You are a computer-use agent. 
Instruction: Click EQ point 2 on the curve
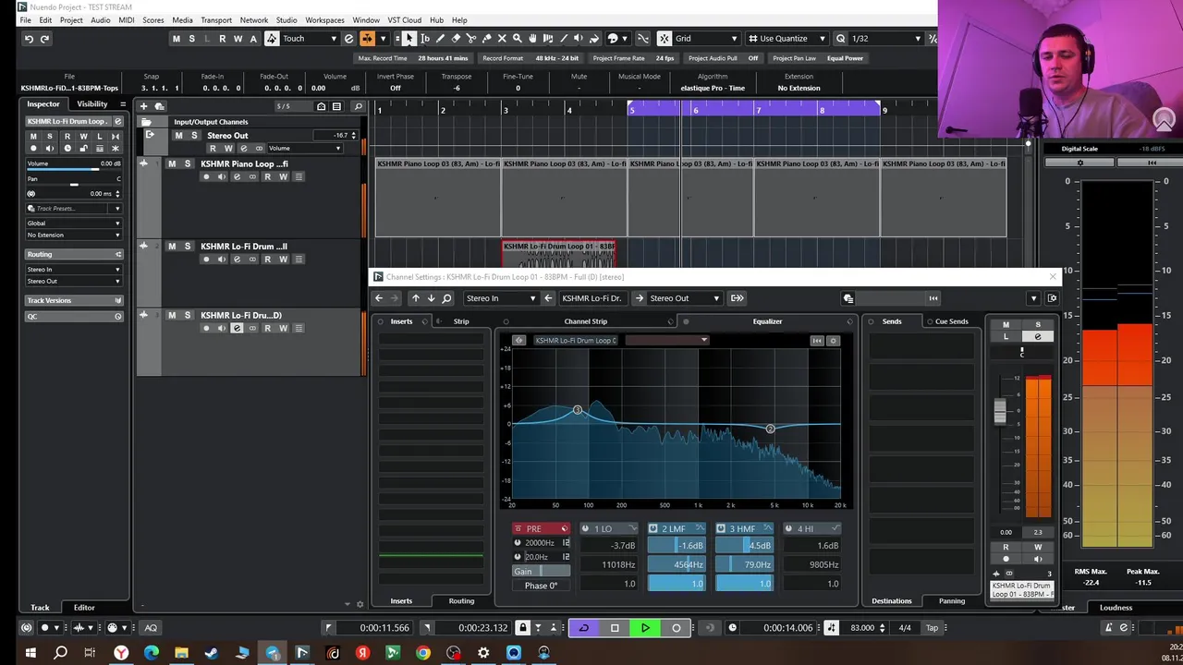[x=770, y=429]
